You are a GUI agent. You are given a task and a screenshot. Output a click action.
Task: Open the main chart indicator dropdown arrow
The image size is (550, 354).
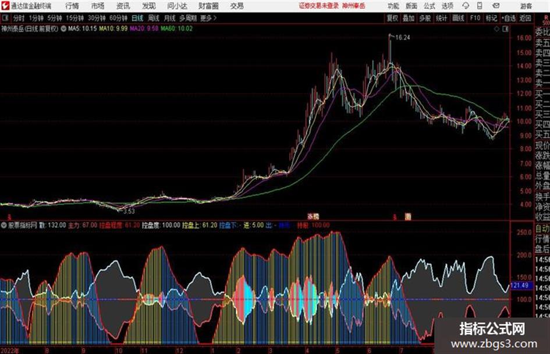click(x=63, y=28)
